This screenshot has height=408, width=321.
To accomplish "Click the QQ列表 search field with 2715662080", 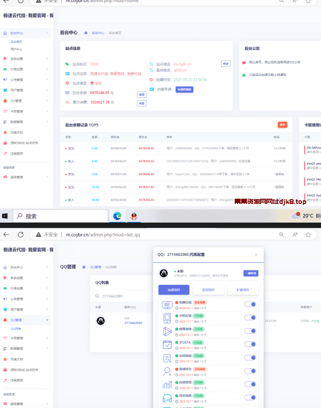I will coord(122,296).
